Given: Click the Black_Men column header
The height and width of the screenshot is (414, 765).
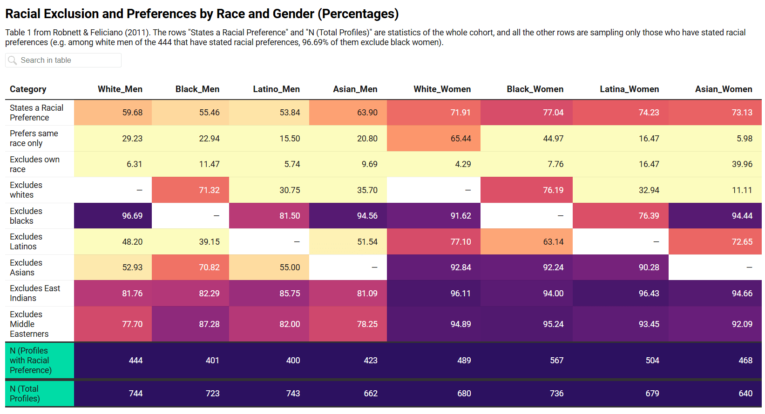Looking at the screenshot, I should [x=197, y=89].
